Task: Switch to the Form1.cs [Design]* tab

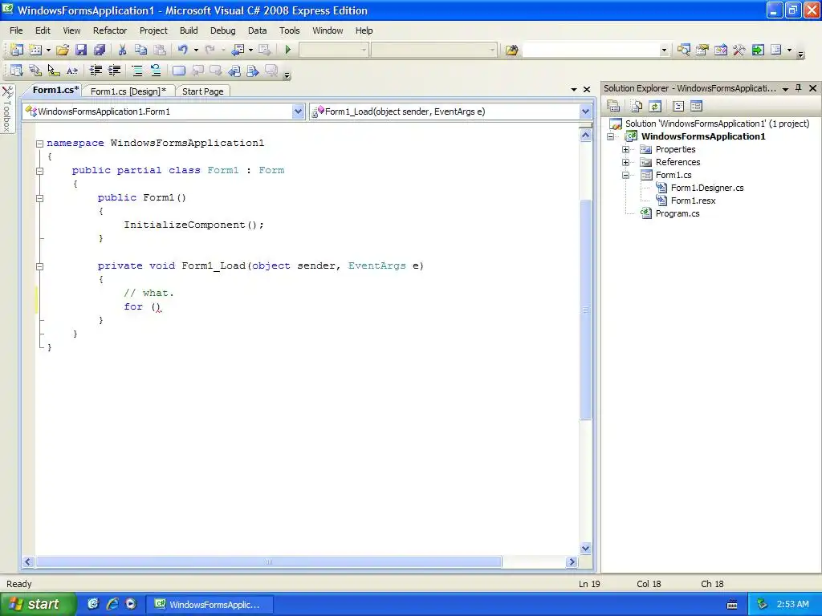Action: (128, 91)
